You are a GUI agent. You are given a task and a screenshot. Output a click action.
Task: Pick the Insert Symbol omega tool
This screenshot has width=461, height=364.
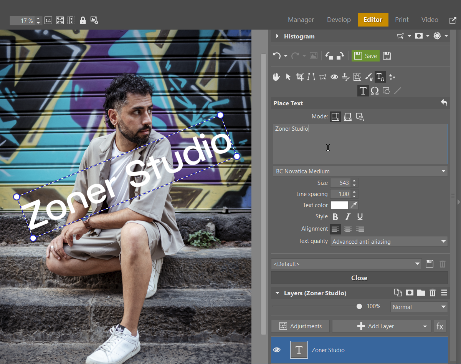click(375, 91)
